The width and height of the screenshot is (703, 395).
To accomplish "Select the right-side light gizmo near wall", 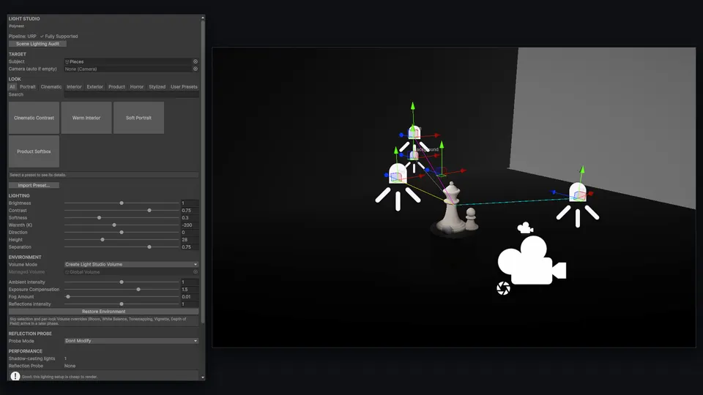I will tap(578, 204).
